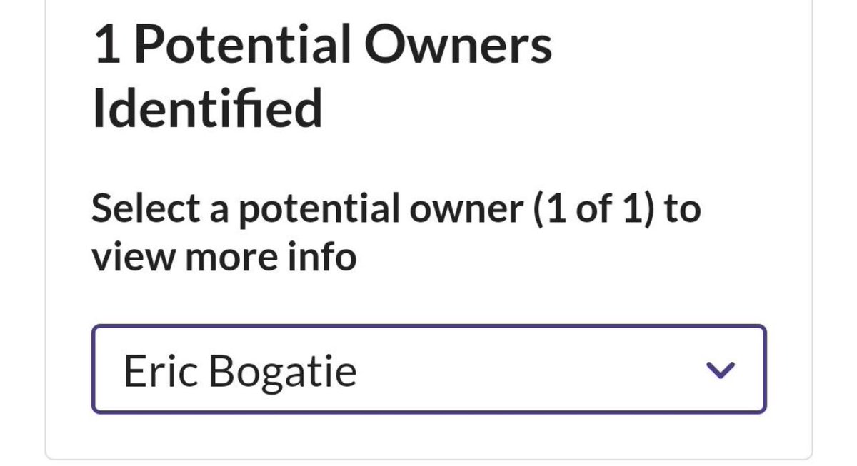The height and width of the screenshot is (466, 857).
Task: Click the surname "Bogatie" in the dropdown
Action: coord(283,371)
